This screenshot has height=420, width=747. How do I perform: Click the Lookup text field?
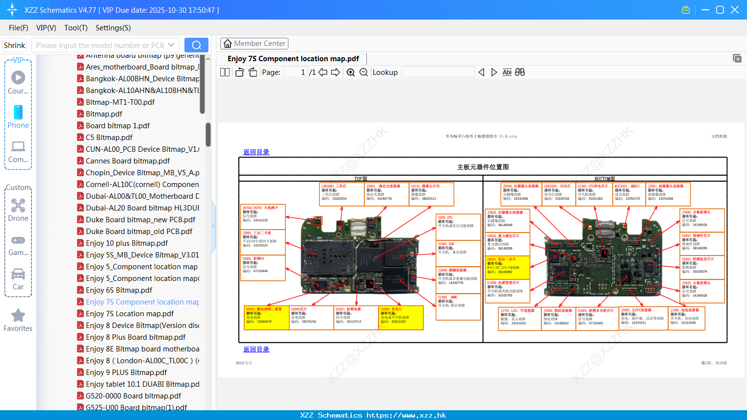pos(438,72)
